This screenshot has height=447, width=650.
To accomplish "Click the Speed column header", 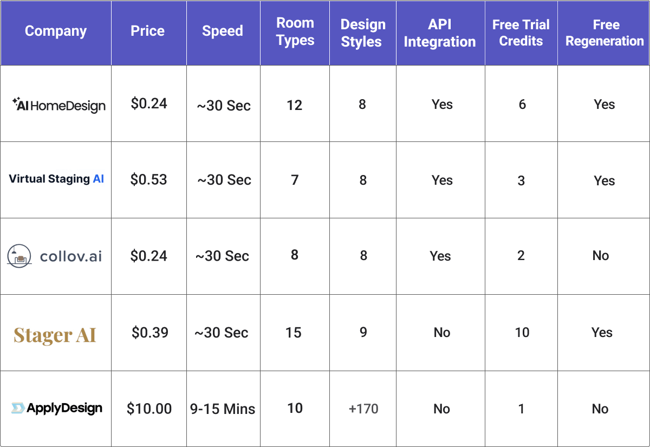I will pyautogui.click(x=222, y=31).
